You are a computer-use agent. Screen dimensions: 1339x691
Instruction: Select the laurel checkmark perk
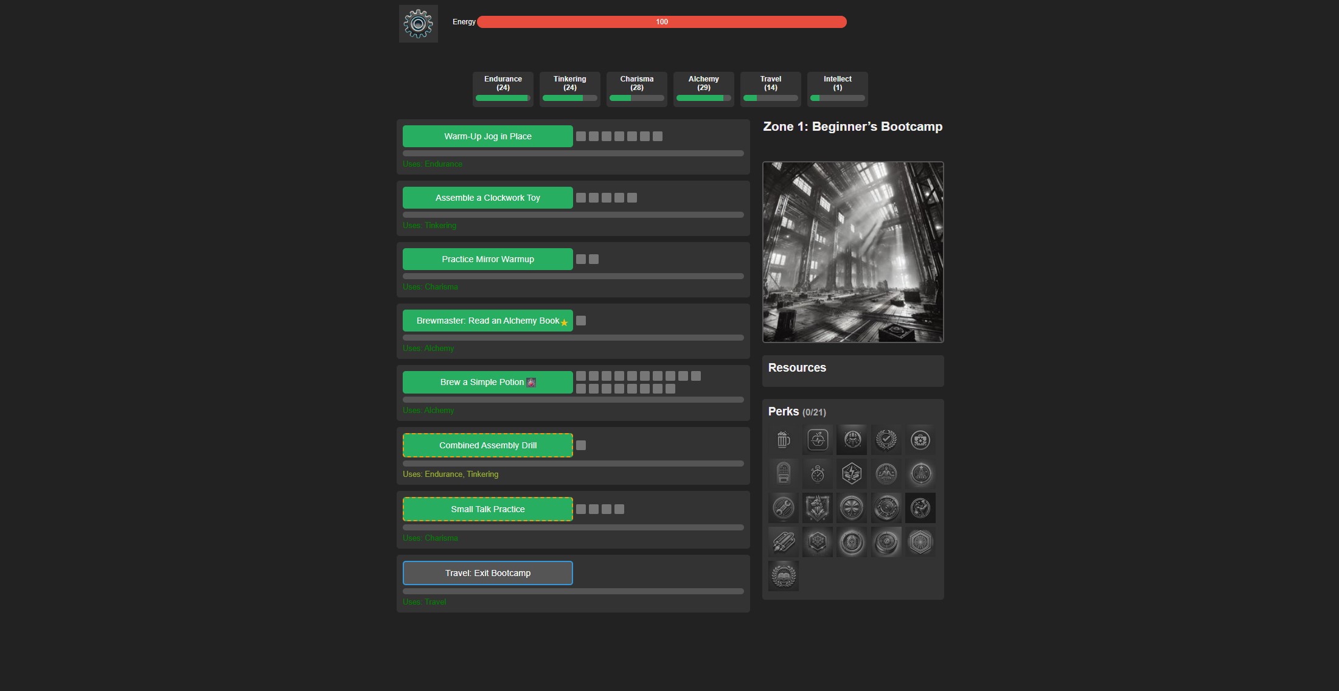click(x=886, y=440)
